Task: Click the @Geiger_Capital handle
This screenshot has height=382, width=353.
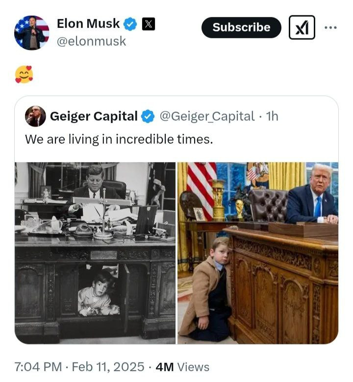Action: pos(207,116)
